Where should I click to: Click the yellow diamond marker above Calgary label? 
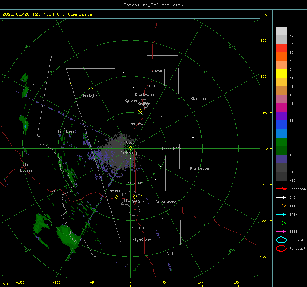[135, 197]
